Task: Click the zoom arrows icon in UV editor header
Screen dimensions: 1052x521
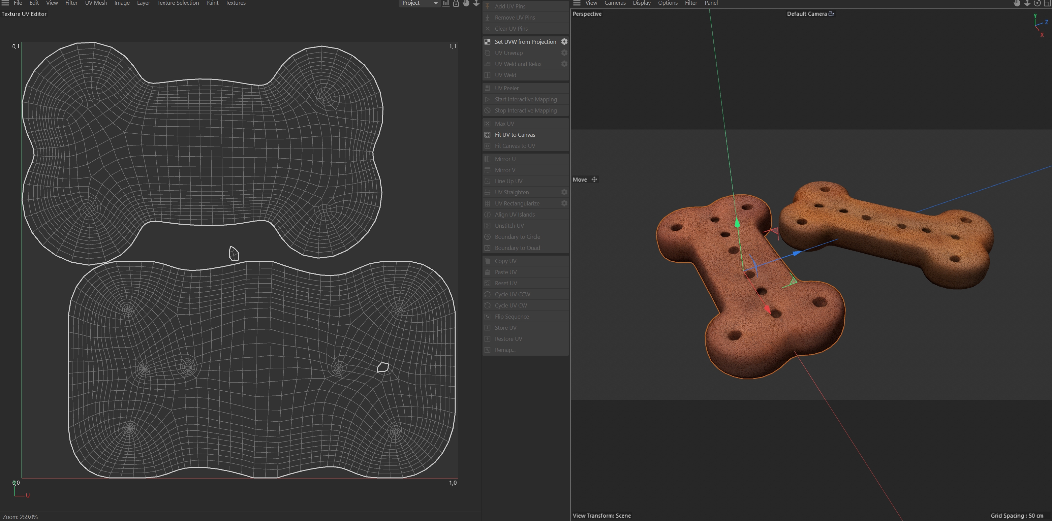Action: click(476, 3)
